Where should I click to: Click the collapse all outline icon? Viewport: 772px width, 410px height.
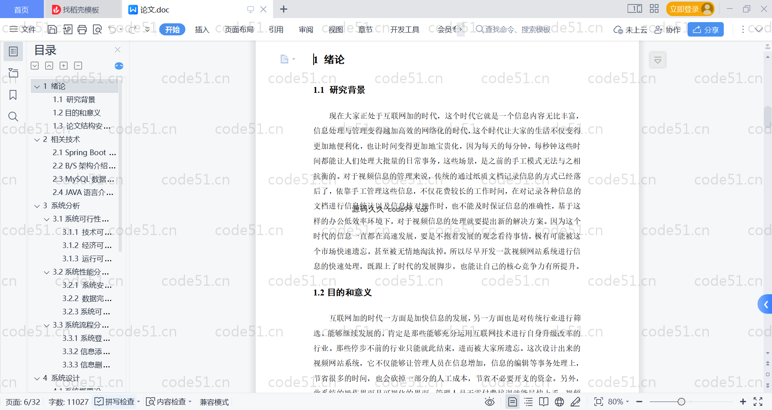49,66
